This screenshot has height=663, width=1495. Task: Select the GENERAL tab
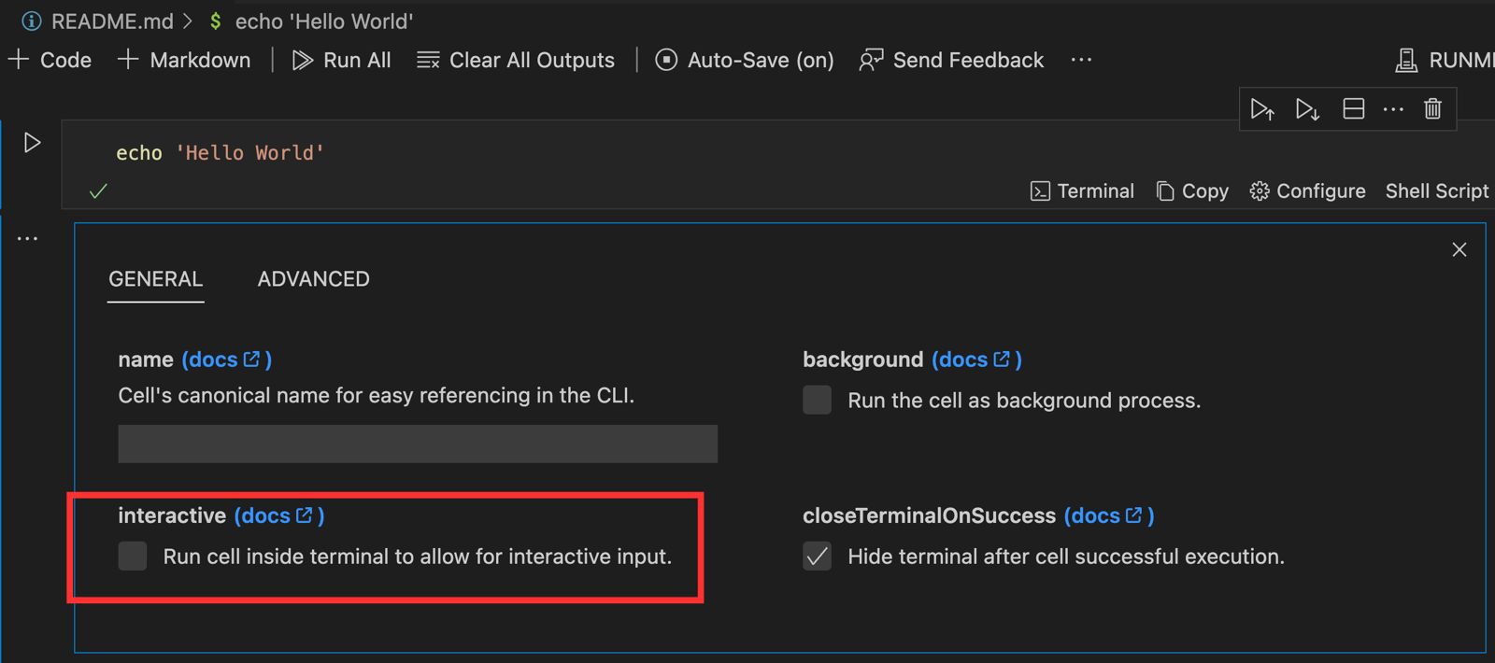click(x=155, y=278)
